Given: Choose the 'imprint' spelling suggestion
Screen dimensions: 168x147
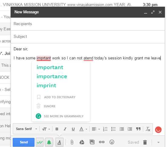Looking at the screenshot, I should click(46, 86).
